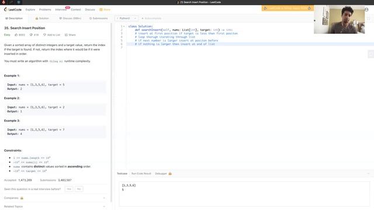Click the Easy difficulty label
The image size is (374, 210).
(x=7, y=35)
